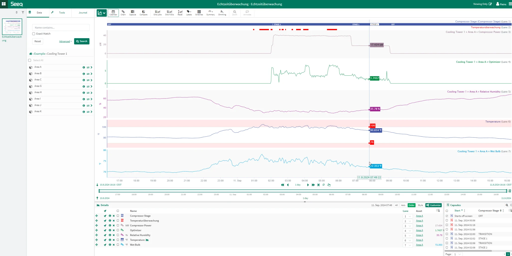
Task: Change lane dropdown for Wet Bulb
Action: click(407, 245)
